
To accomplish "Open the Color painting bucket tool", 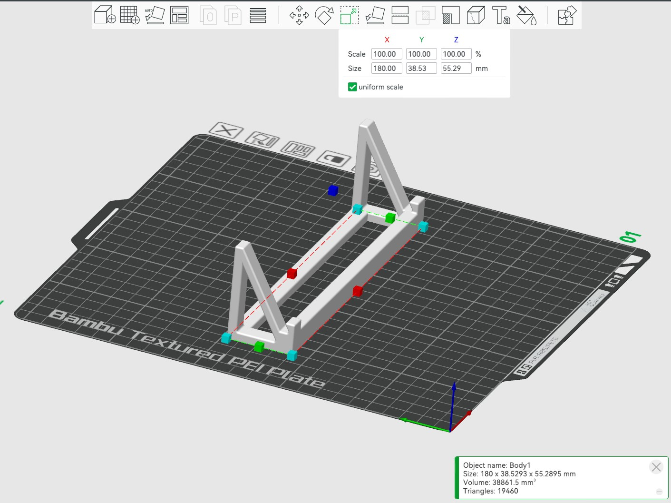I will click(x=526, y=15).
